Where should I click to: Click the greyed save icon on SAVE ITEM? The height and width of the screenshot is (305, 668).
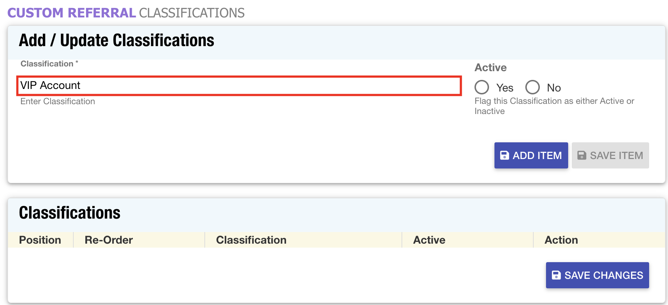582,155
